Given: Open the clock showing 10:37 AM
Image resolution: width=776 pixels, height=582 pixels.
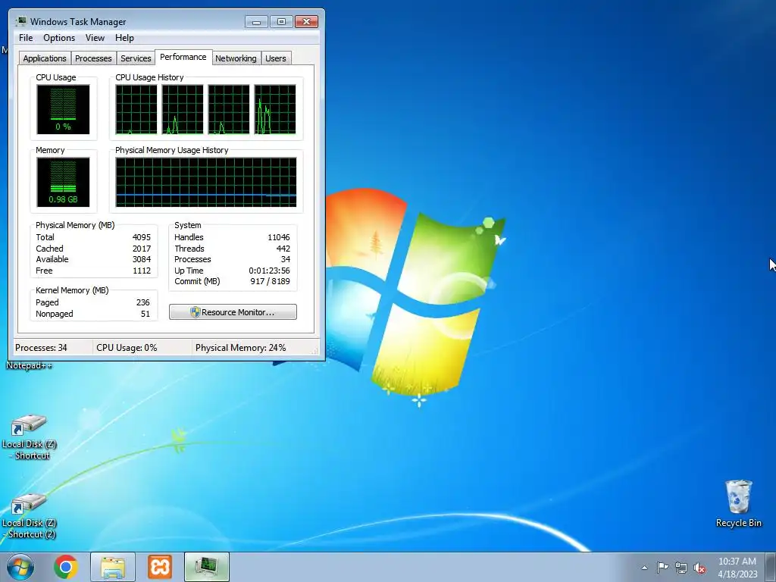Looking at the screenshot, I should (x=737, y=568).
